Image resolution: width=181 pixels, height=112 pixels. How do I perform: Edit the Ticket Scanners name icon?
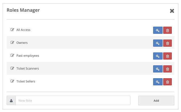click(x=12, y=68)
